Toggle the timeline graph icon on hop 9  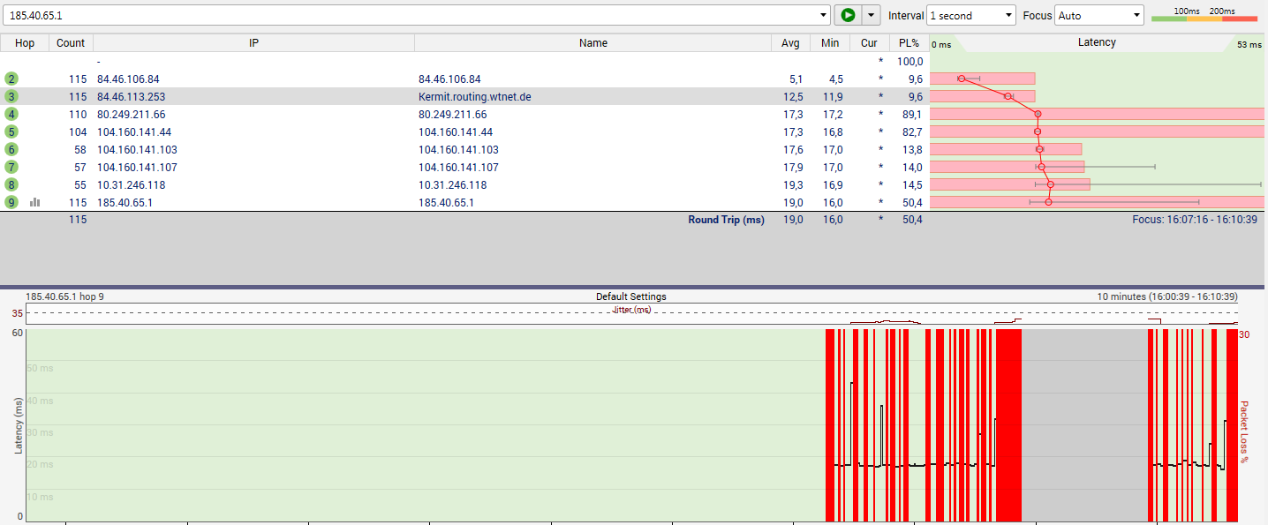34,202
